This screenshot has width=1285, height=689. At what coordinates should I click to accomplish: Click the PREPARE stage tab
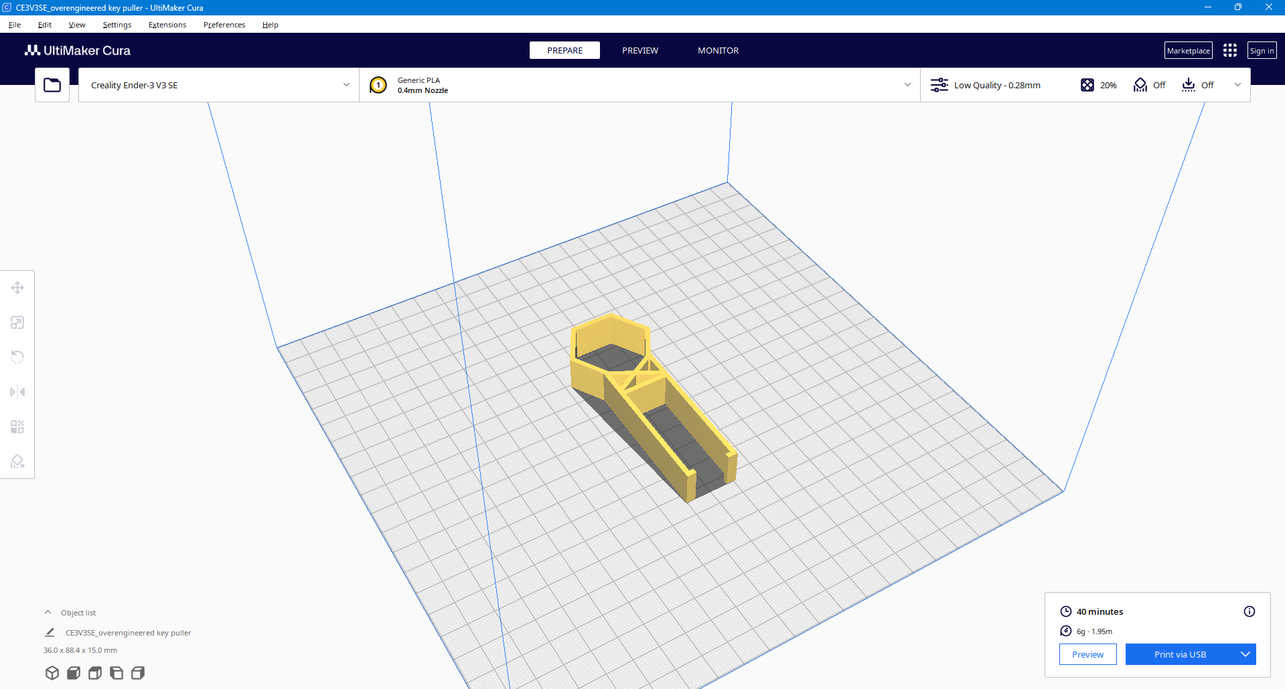564,50
